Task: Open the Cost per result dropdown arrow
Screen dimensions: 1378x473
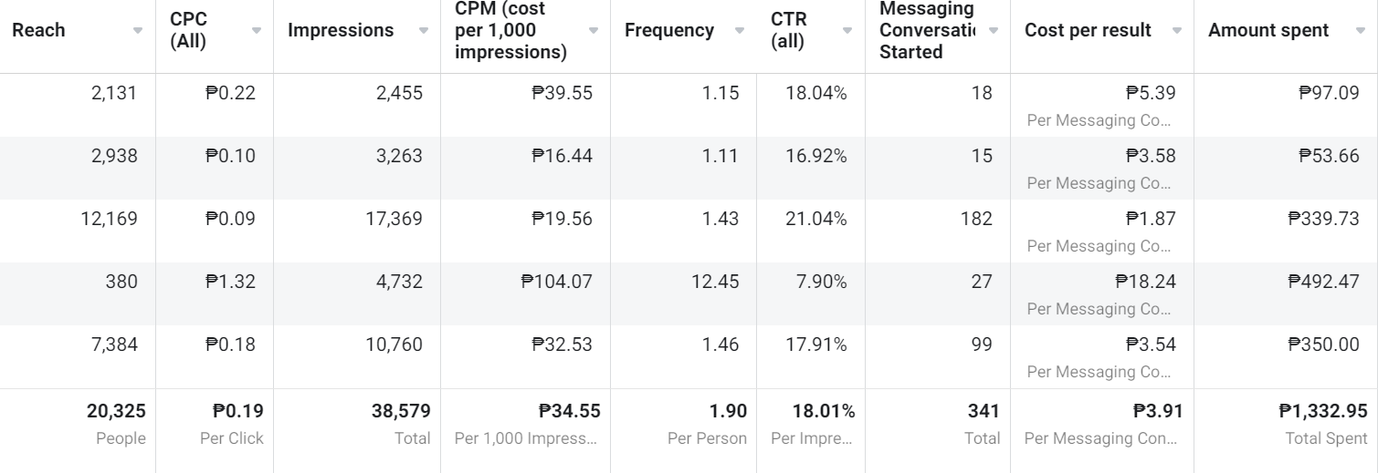Action: click(x=1177, y=31)
